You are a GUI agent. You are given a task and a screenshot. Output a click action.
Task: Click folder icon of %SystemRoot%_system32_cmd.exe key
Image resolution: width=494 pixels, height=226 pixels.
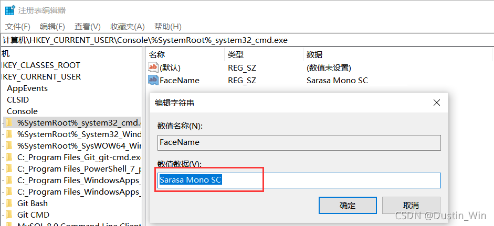[x=9, y=123]
